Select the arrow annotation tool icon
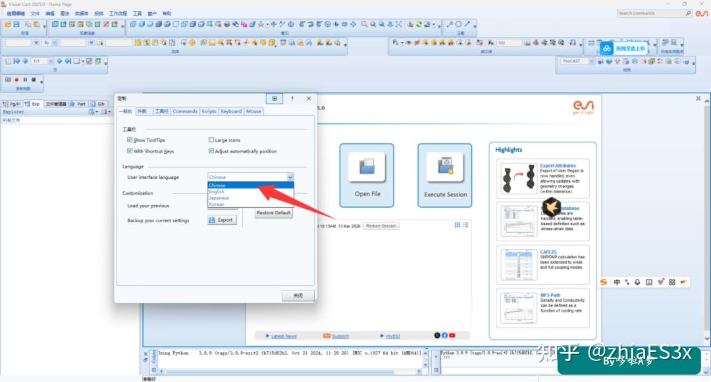The height and width of the screenshot is (382, 711). click(x=467, y=24)
